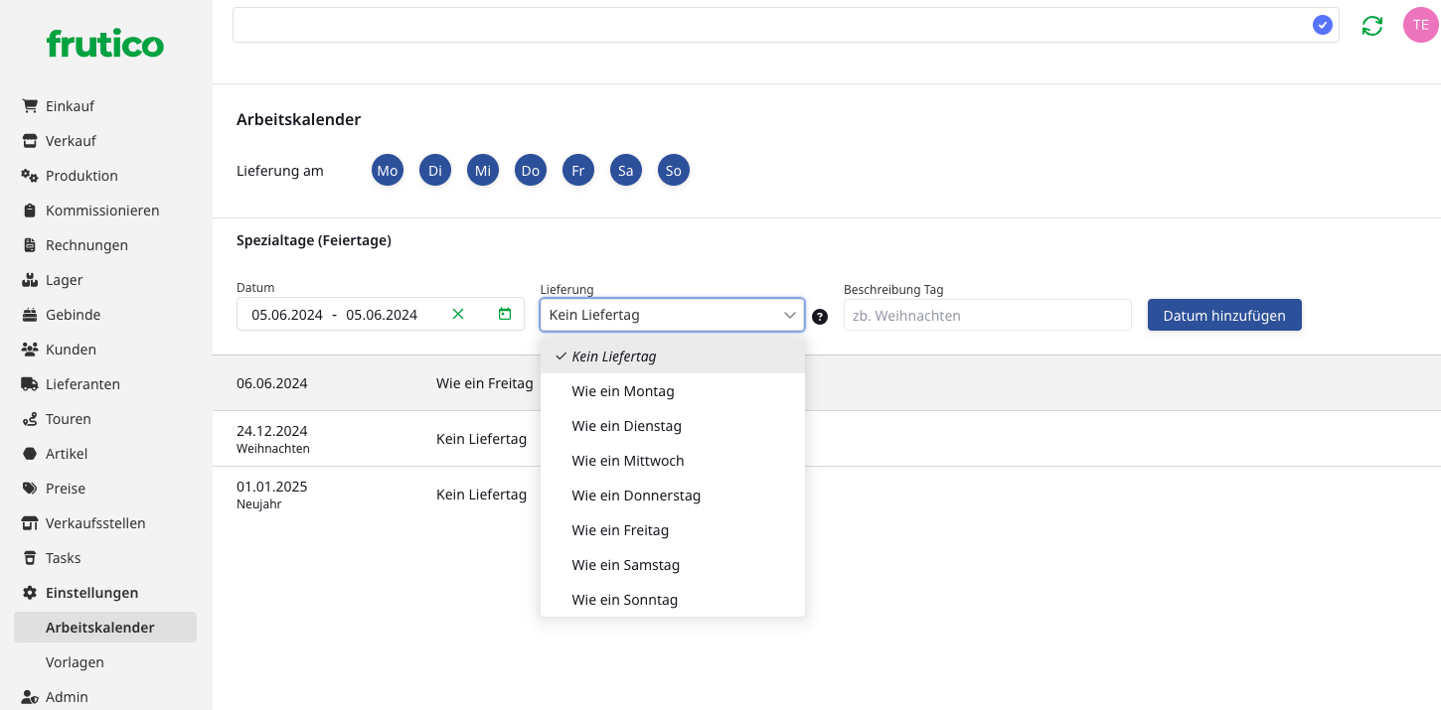The height and width of the screenshot is (710, 1441).
Task: Open the Vorlagen settings page
Action: (75, 662)
